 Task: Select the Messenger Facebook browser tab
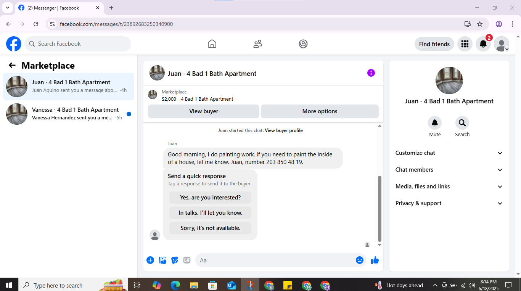click(59, 8)
